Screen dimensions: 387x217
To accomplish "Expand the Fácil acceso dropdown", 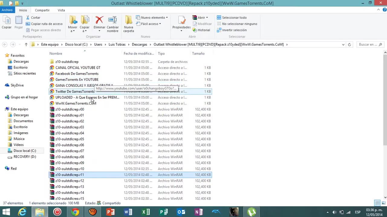I will [160, 24].
